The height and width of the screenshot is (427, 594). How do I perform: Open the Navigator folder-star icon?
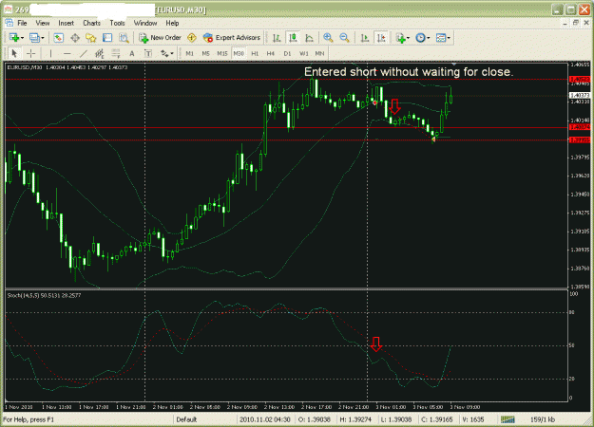[x=91, y=37]
